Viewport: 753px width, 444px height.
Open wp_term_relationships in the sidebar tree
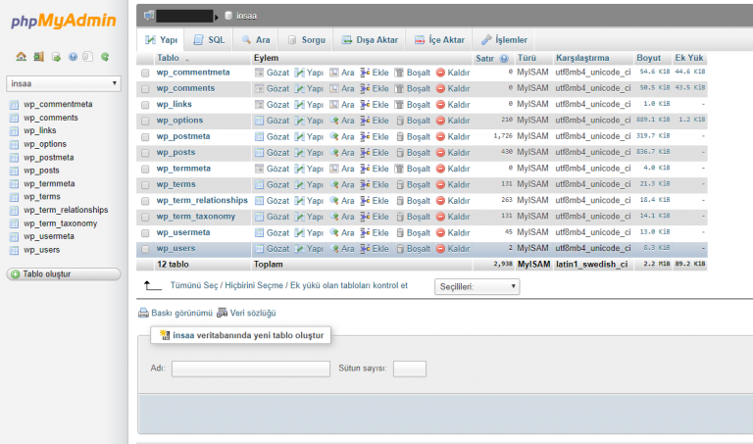[x=66, y=210]
